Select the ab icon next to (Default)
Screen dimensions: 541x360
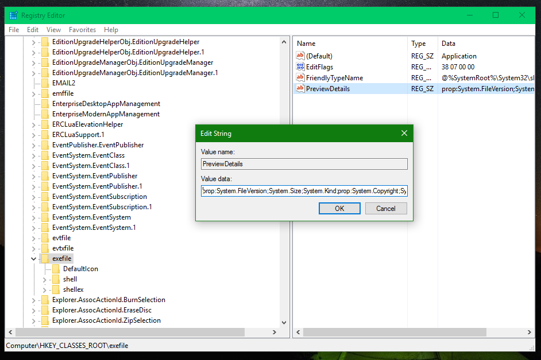click(300, 56)
